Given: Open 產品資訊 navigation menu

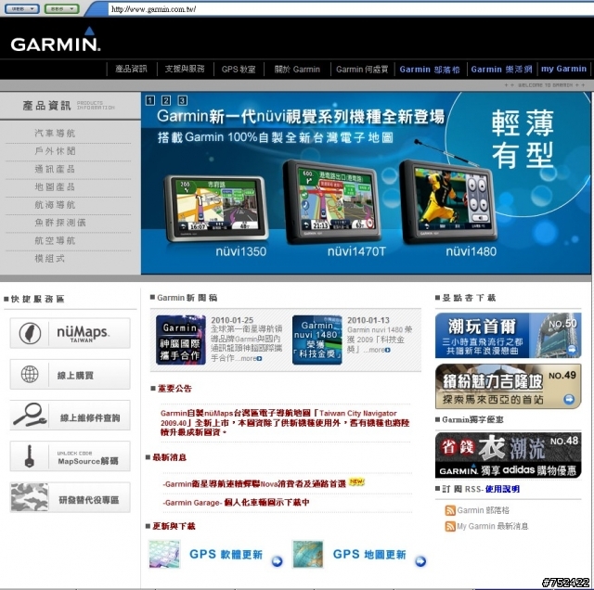Looking at the screenshot, I should pyautogui.click(x=131, y=69).
